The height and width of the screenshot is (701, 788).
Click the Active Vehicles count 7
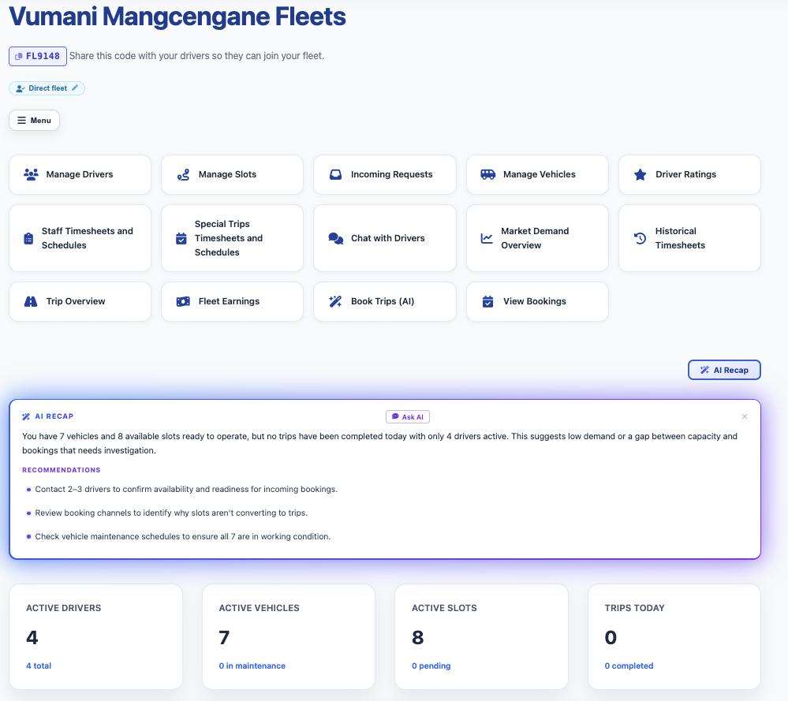click(x=224, y=638)
